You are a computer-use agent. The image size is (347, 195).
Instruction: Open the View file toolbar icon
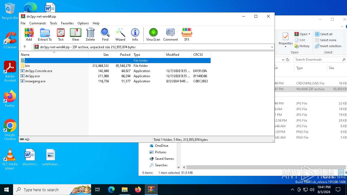pos(75,34)
